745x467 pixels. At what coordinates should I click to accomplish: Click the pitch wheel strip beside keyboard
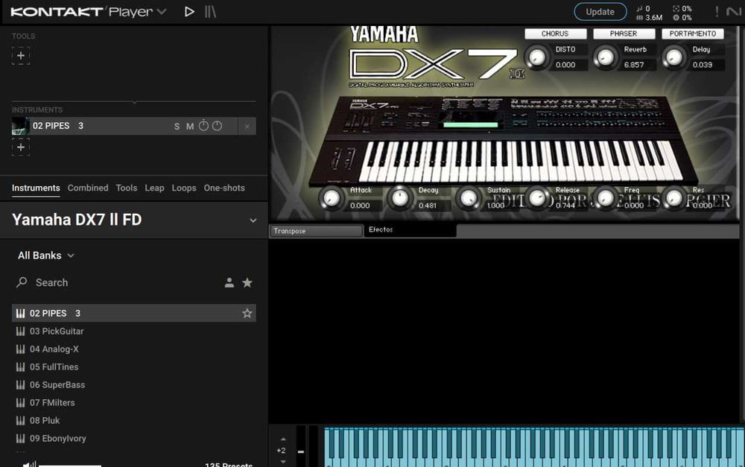point(301,447)
